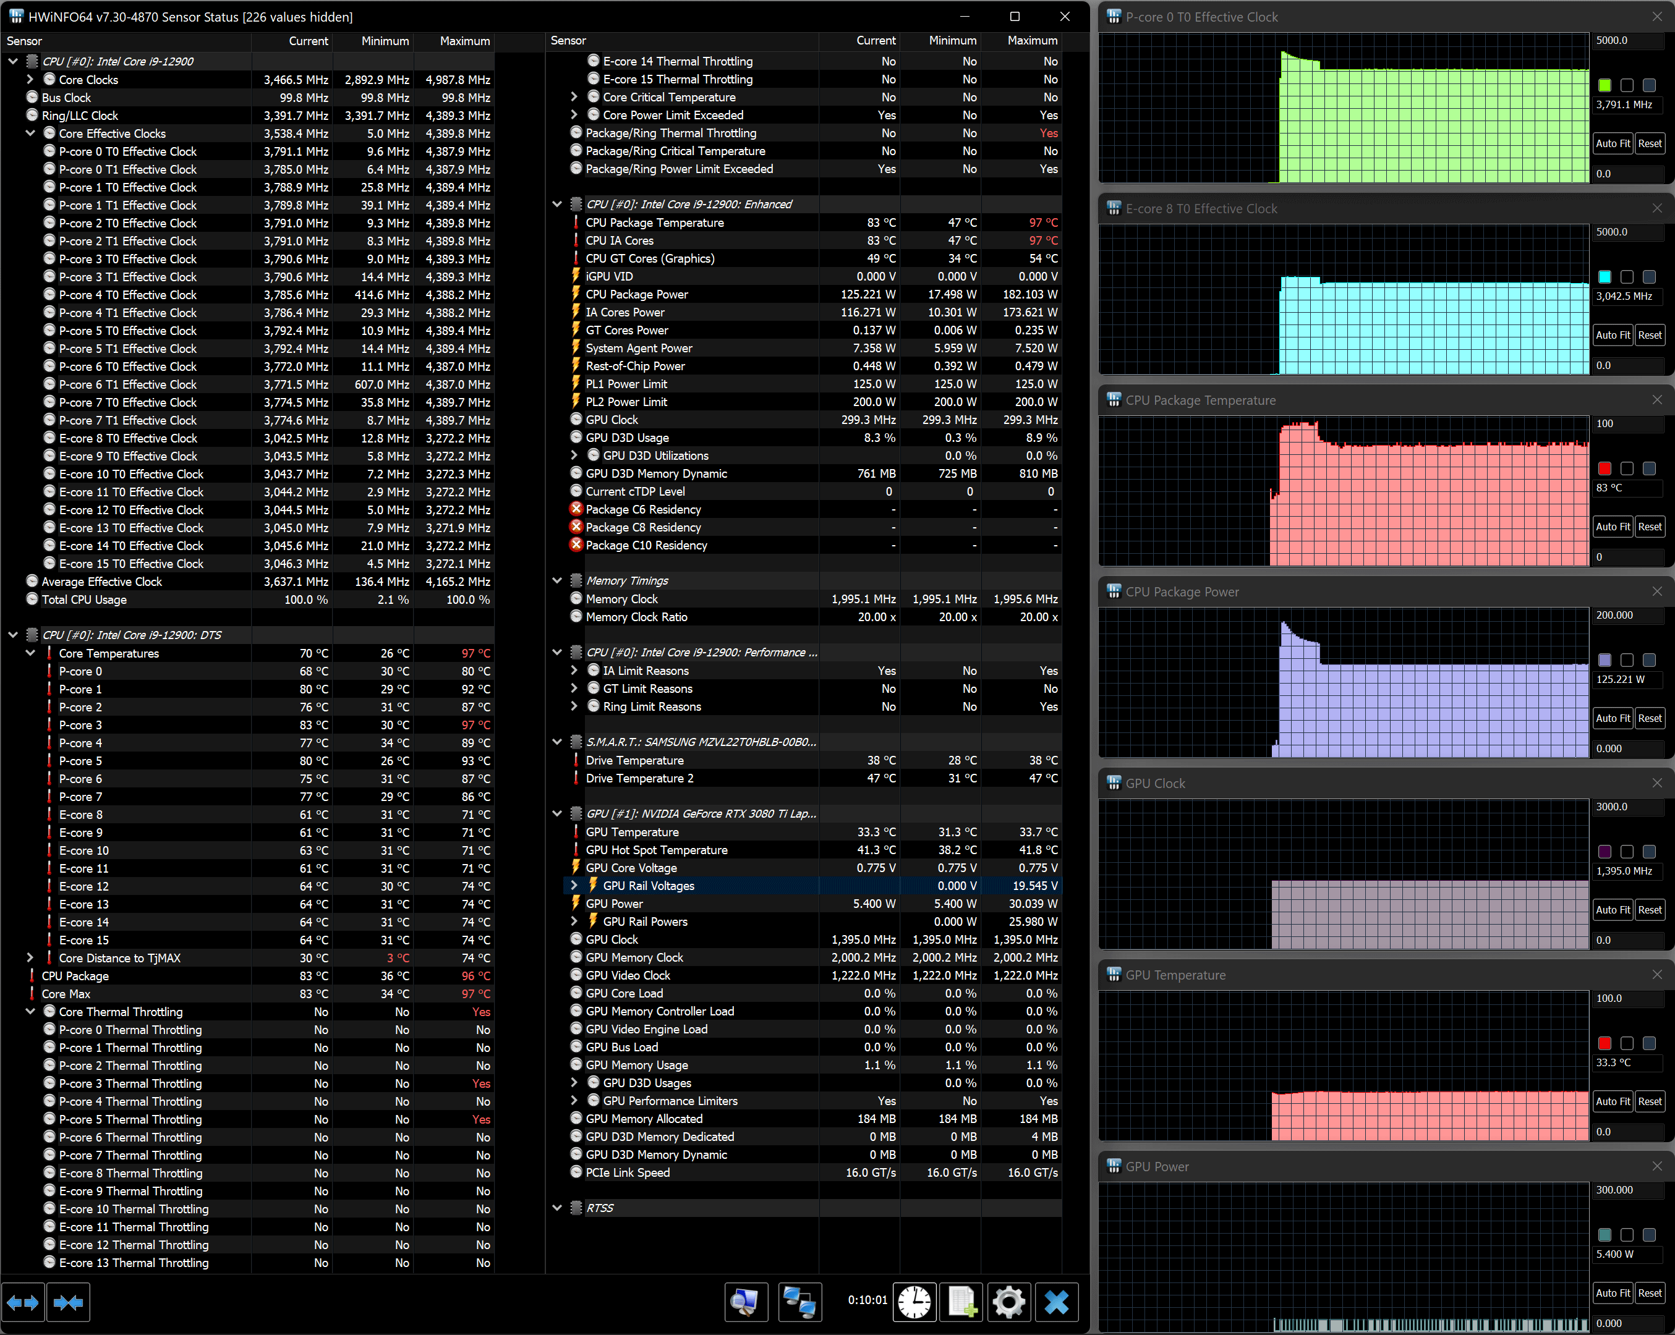Click the clock reset min/max icon
The height and width of the screenshot is (1335, 1675).
pyautogui.click(x=914, y=1301)
